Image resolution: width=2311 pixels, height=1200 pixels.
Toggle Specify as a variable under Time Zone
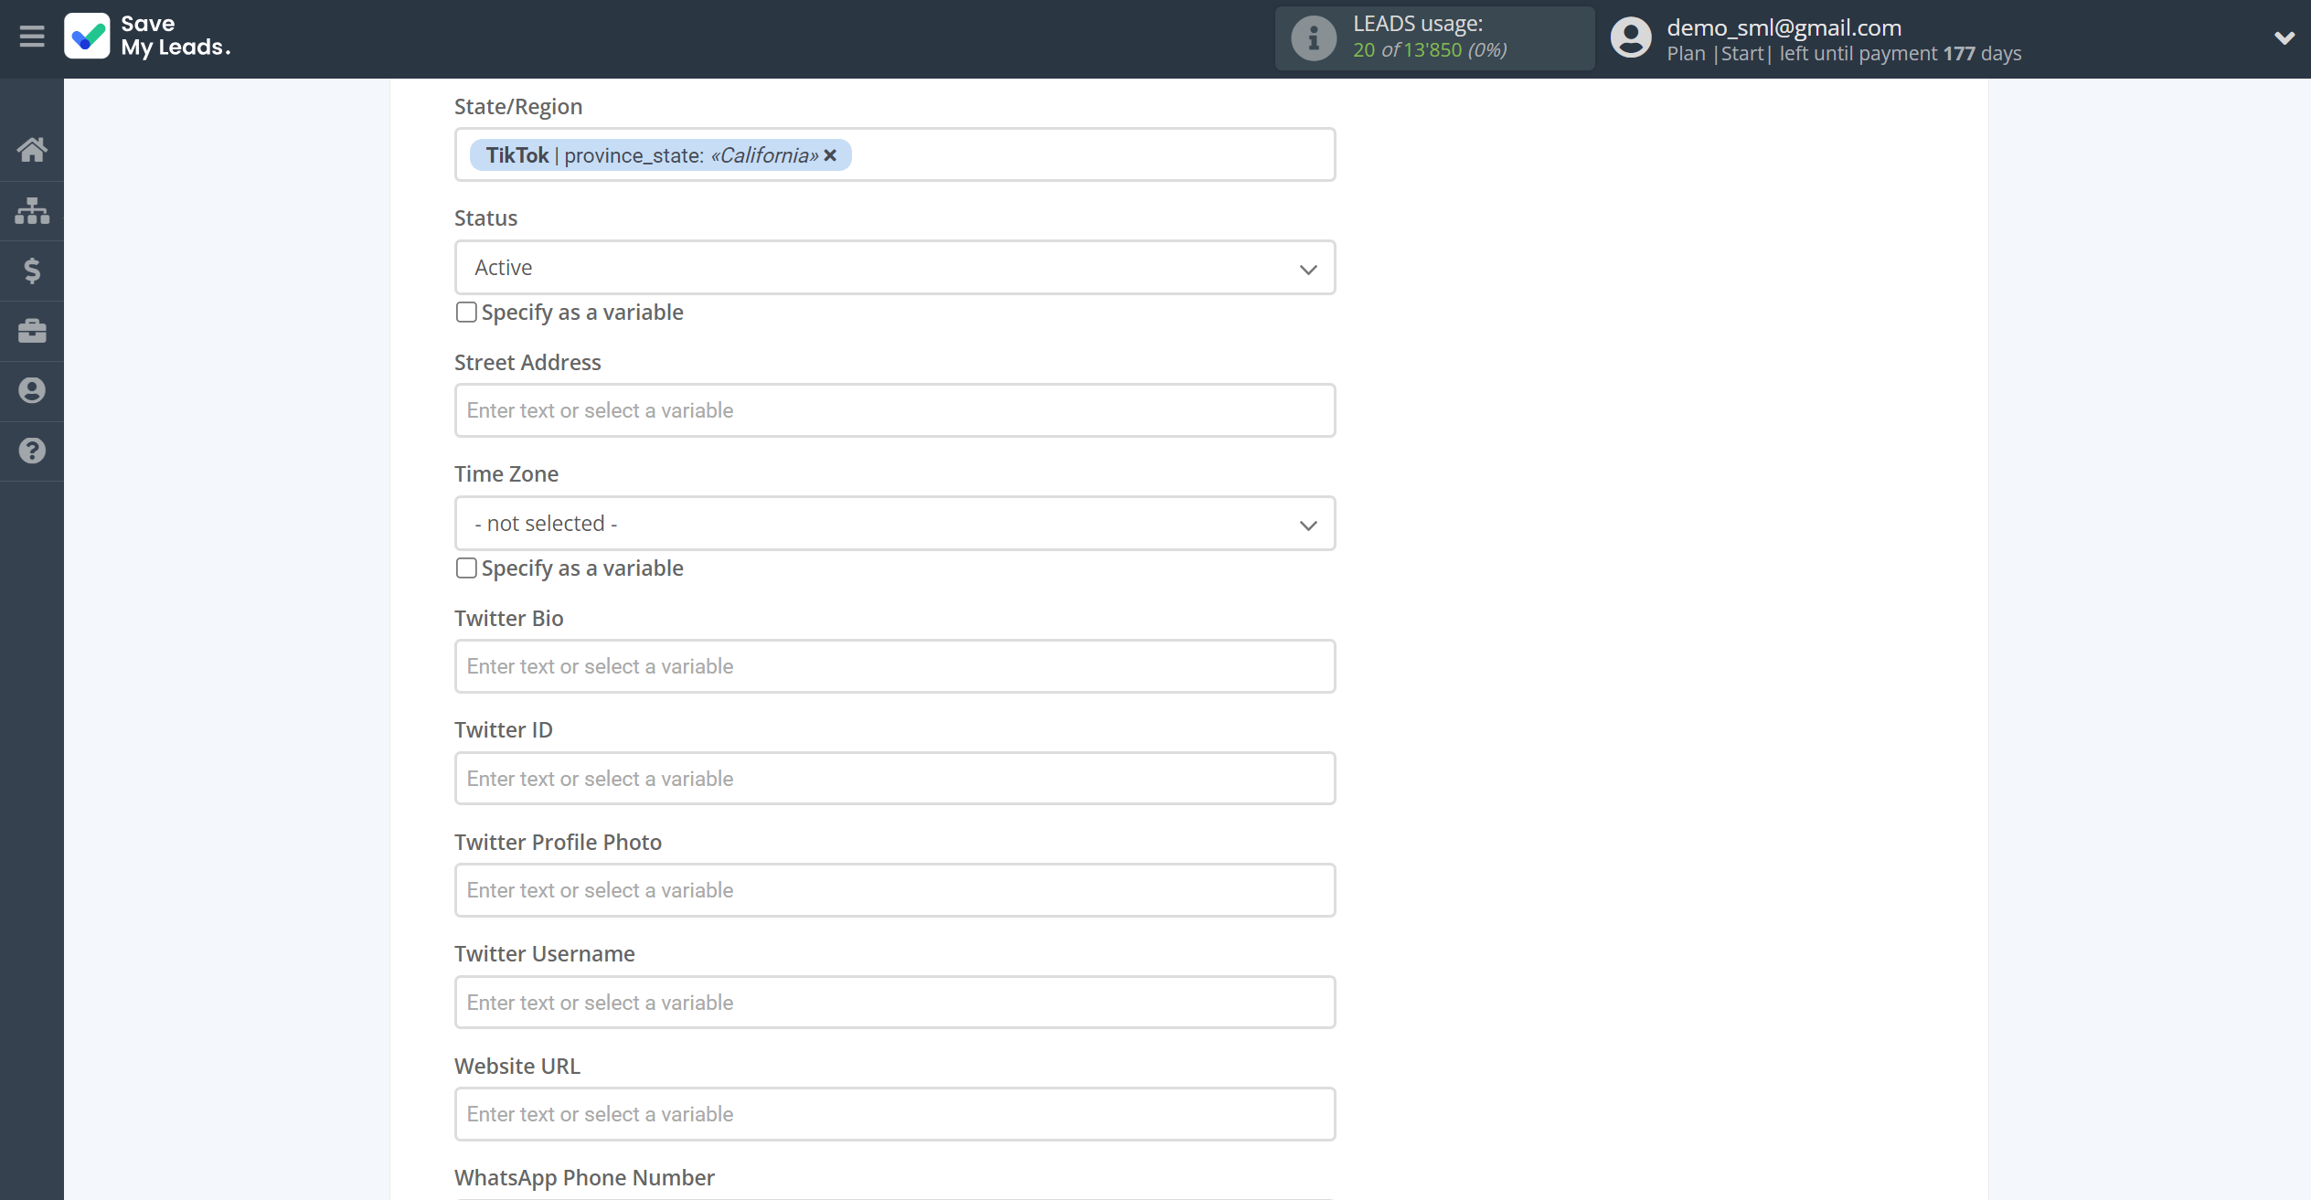(x=466, y=568)
